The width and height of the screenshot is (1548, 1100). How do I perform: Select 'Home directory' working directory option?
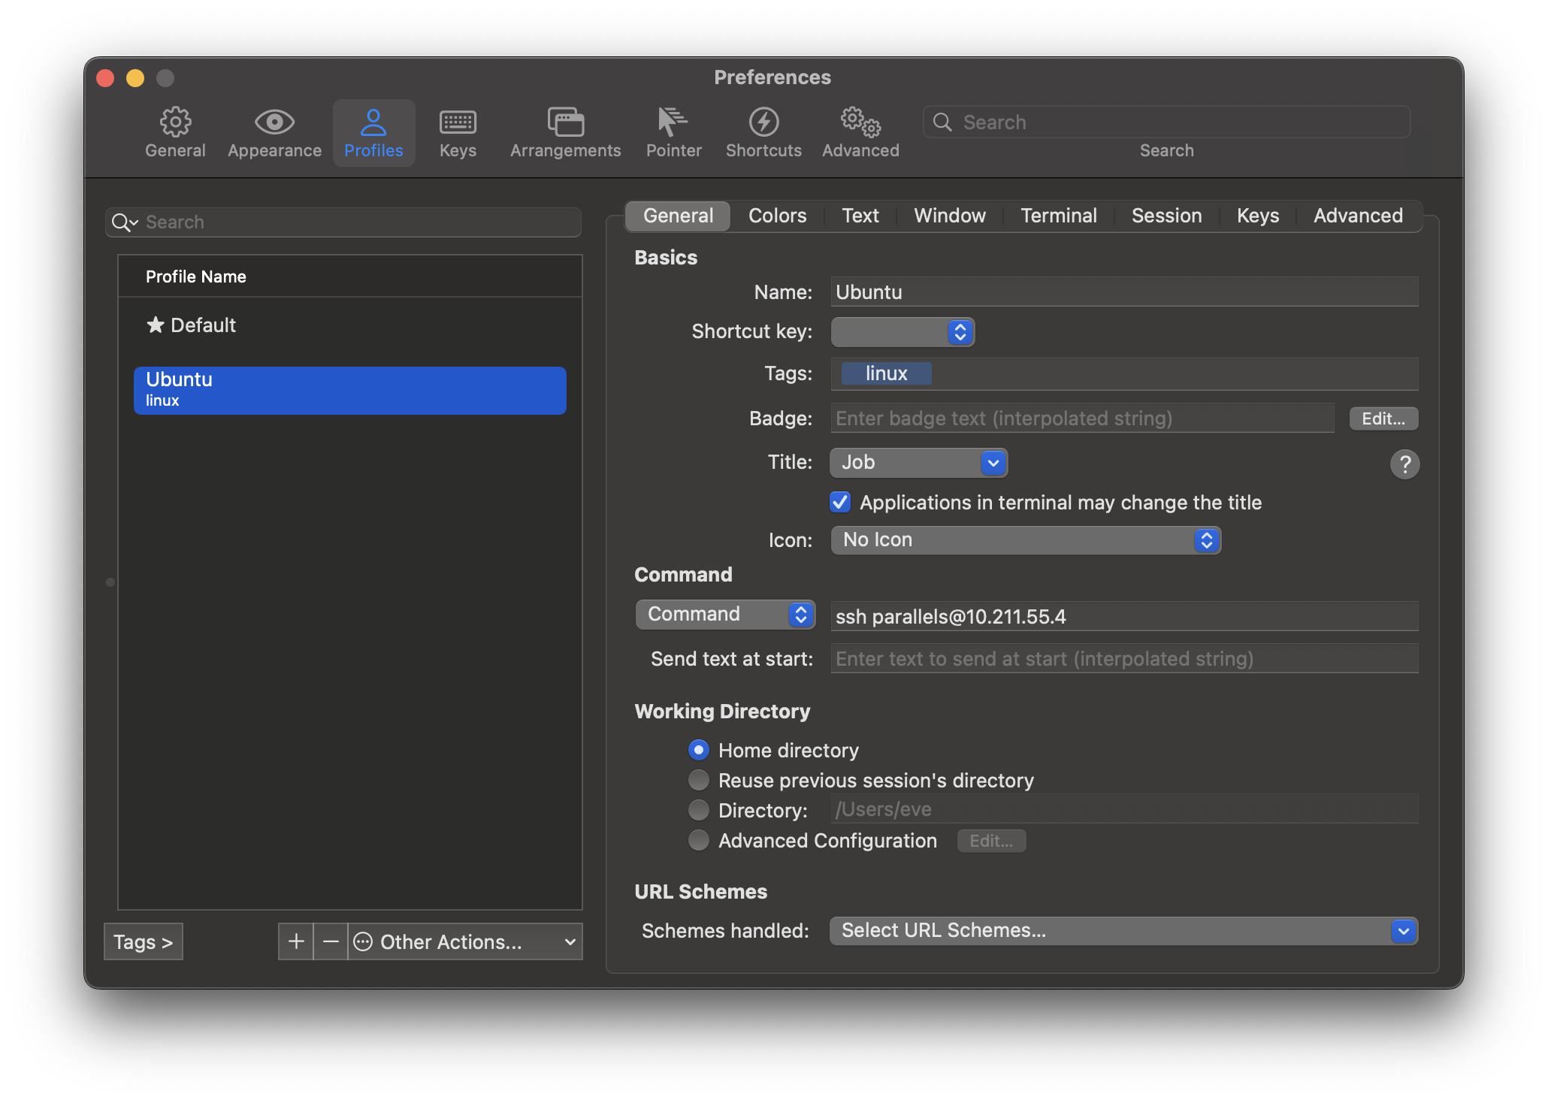[698, 750]
